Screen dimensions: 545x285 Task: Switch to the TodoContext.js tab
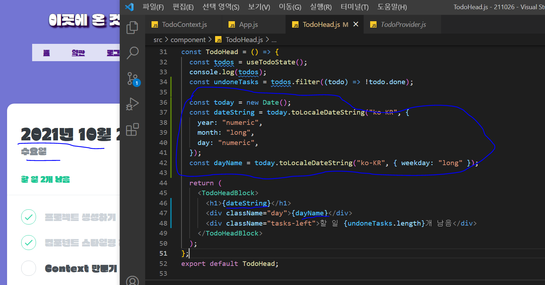[184, 24]
